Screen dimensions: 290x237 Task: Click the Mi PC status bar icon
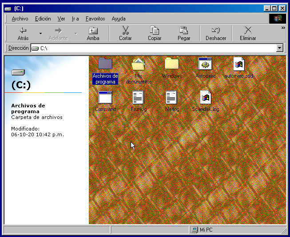[x=195, y=230]
